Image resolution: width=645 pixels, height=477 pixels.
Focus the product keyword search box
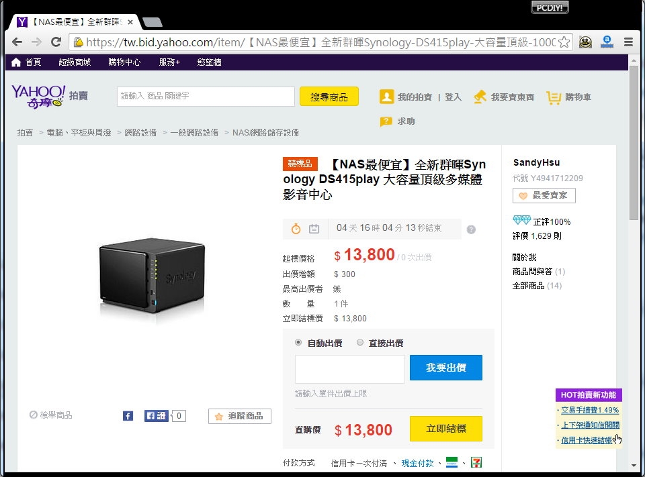click(x=206, y=97)
